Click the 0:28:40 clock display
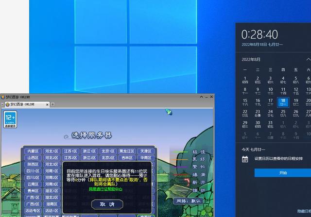 click(259, 34)
